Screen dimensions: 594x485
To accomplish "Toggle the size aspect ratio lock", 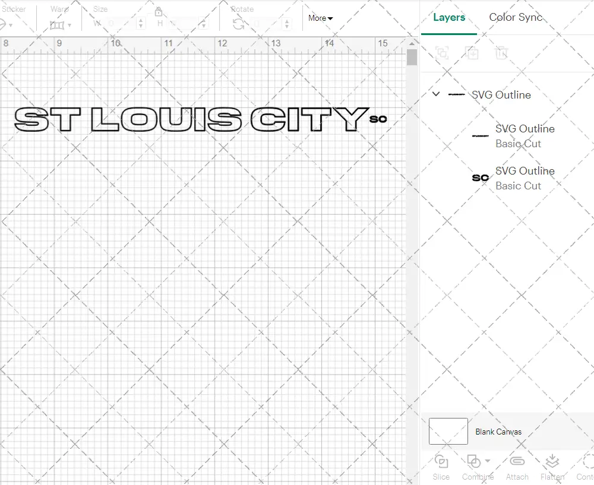I will click(159, 12).
